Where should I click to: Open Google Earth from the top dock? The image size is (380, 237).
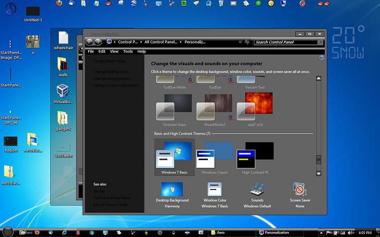[x=134, y=3]
